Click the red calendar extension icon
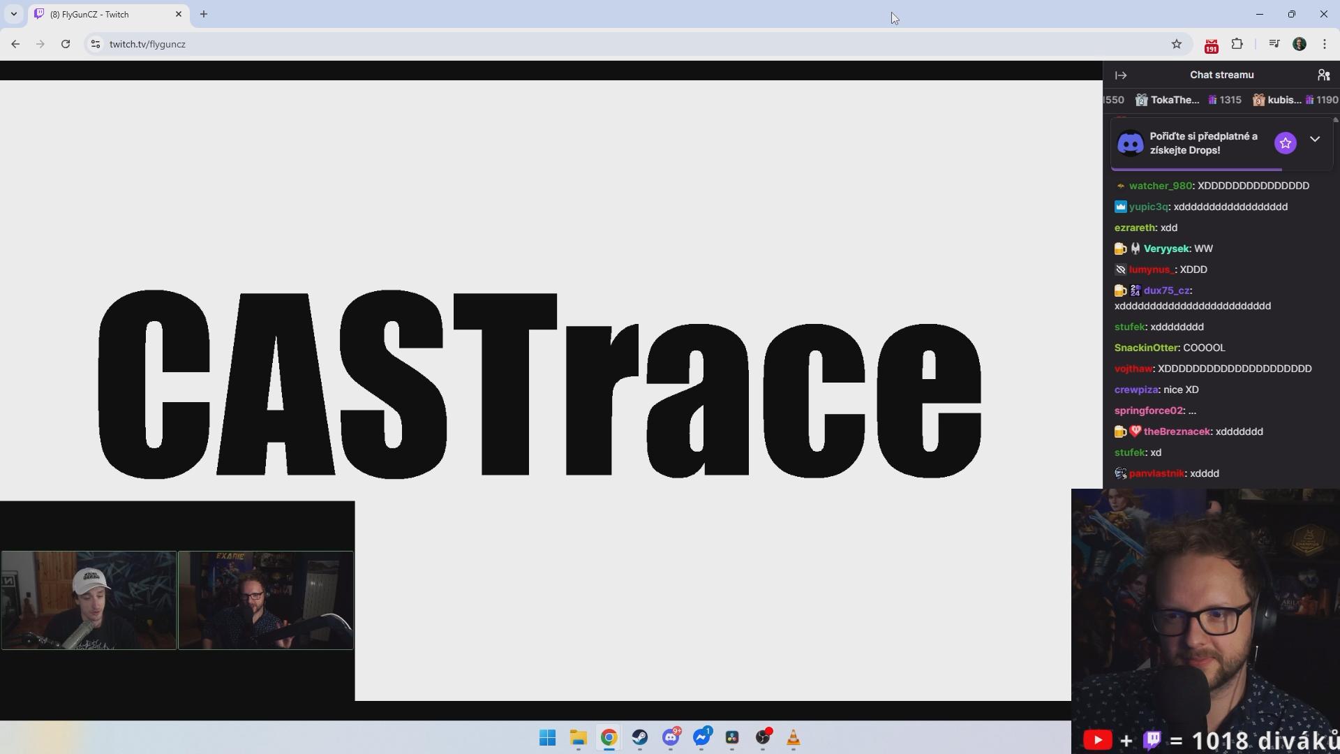This screenshot has width=1340, height=754. point(1211,45)
